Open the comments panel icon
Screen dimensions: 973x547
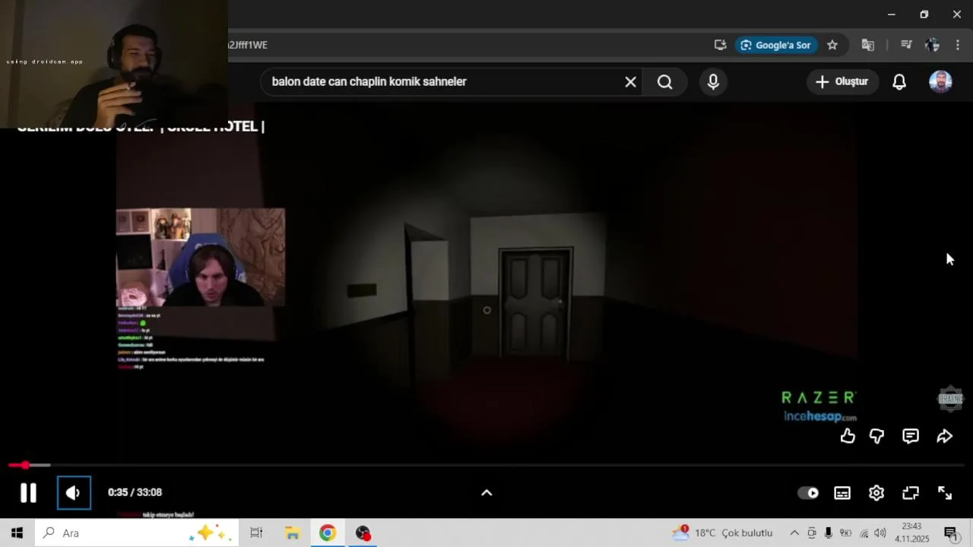(911, 436)
